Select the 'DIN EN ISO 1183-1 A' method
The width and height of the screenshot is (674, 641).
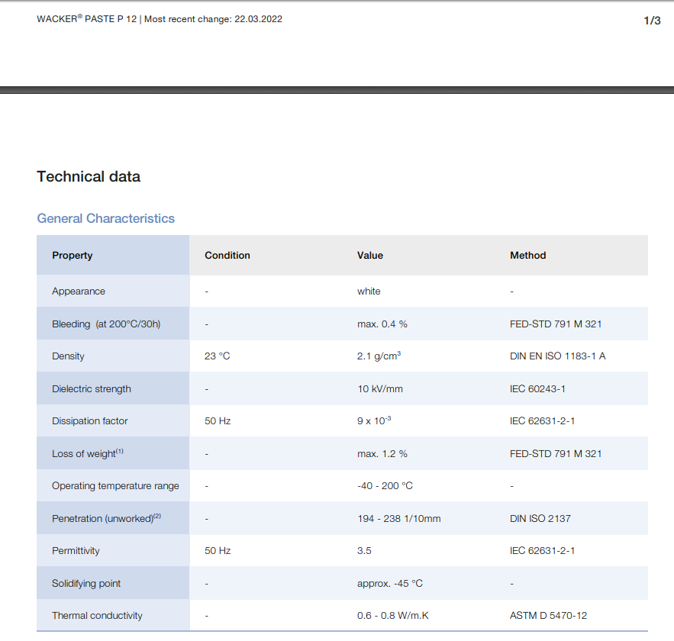[557, 356]
